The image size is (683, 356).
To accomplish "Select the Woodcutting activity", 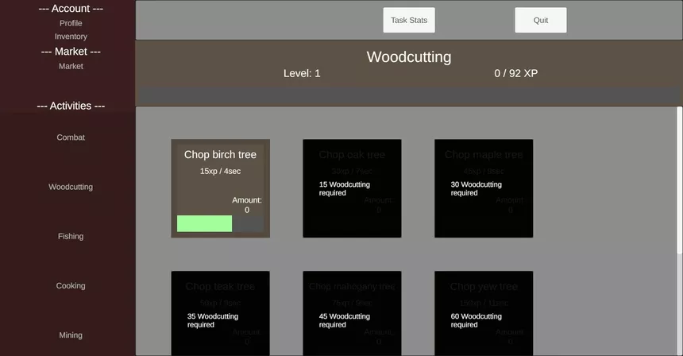I will (x=71, y=187).
